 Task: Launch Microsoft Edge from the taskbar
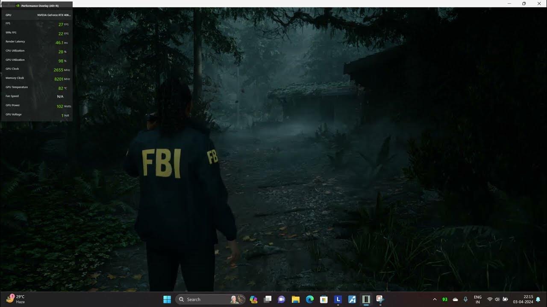pos(310,299)
